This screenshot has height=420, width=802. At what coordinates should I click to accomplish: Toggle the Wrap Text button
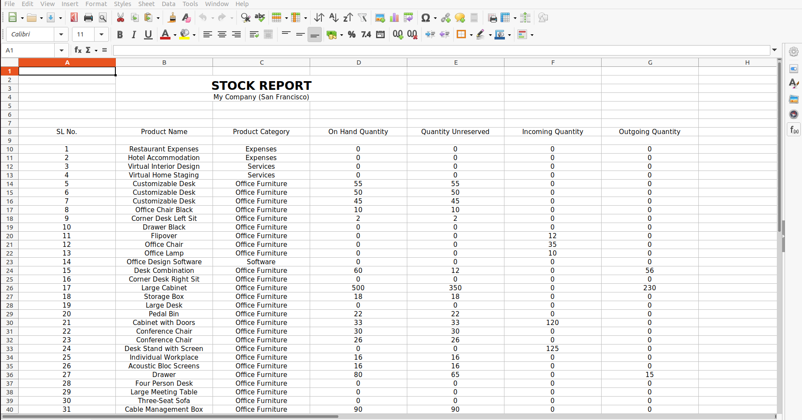click(x=254, y=35)
